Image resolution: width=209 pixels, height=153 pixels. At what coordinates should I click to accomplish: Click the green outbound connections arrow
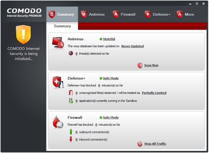click(x=71, y=132)
